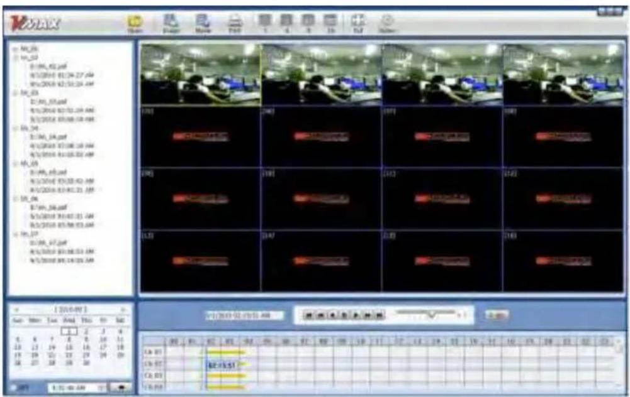
Task: Select the black channel tile labeled [10]
Action: point(322,198)
